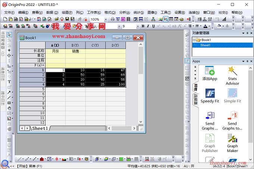The height and width of the screenshot is (169, 254).
Task: Select the Text tool
Action: coord(9,82)
